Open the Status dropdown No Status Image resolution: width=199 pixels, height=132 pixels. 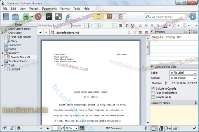(183, 78)
